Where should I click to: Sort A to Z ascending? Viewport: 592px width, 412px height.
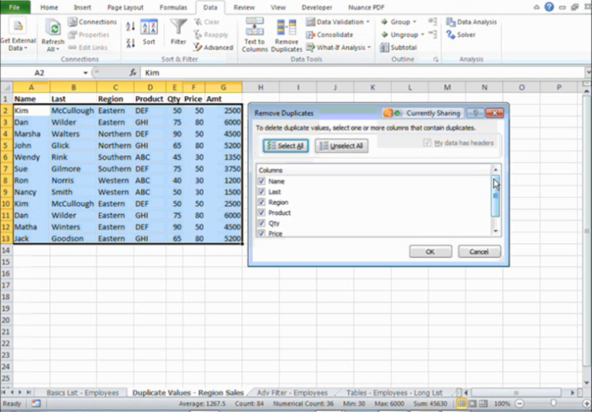[130, 26]
